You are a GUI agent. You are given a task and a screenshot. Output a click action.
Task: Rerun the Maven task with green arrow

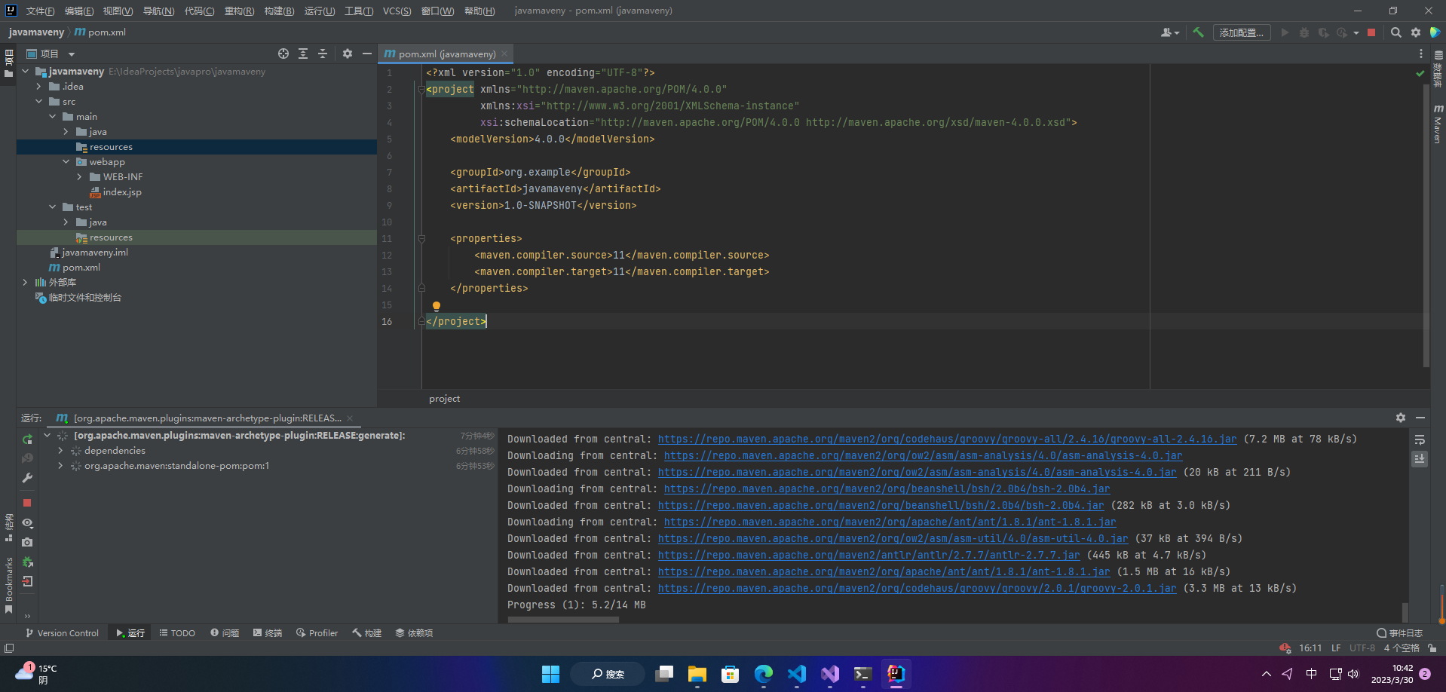[x=27, y=439]
